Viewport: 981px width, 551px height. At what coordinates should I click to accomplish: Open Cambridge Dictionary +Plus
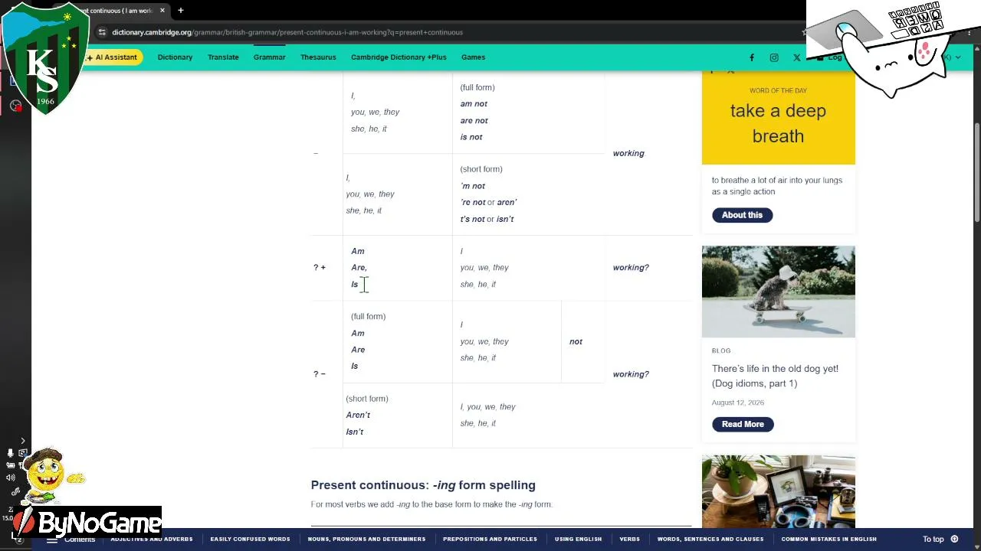pos(399,57)
